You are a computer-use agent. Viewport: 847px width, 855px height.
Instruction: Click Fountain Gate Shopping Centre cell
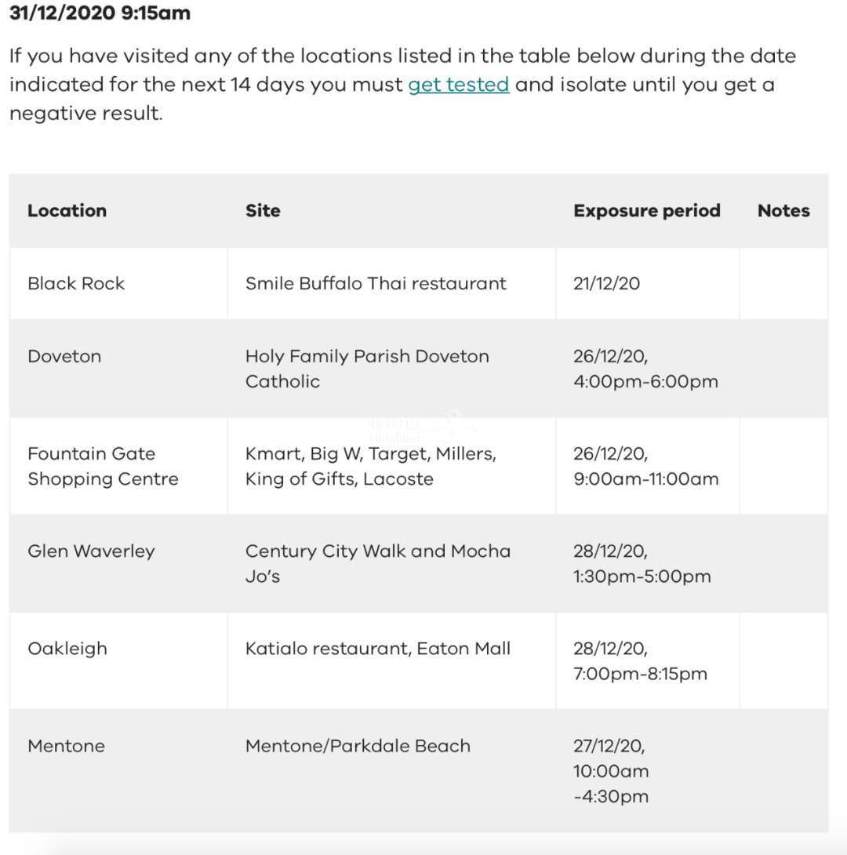103,466
